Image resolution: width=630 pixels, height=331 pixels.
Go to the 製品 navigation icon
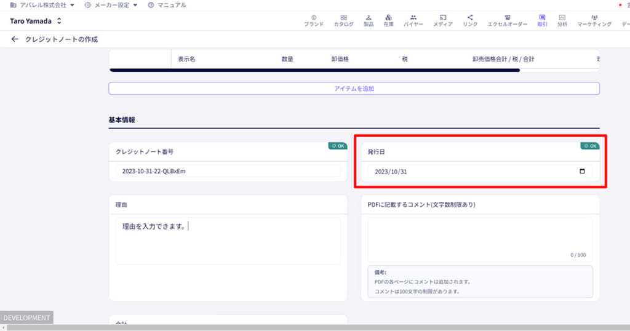click(369, 20)
